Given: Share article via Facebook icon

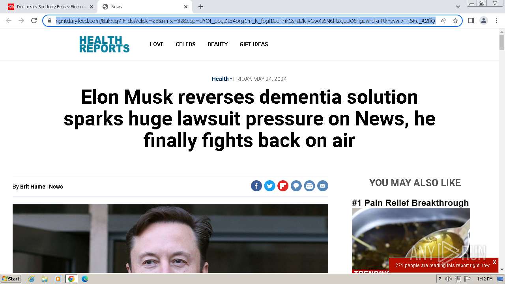Looking at the screenshot, I should pyautogui.click(x=256, y=186).
